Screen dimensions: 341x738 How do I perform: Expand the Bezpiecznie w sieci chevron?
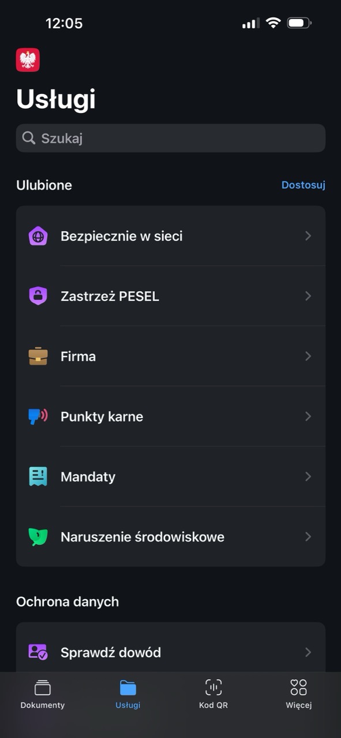tap(308, 236)
